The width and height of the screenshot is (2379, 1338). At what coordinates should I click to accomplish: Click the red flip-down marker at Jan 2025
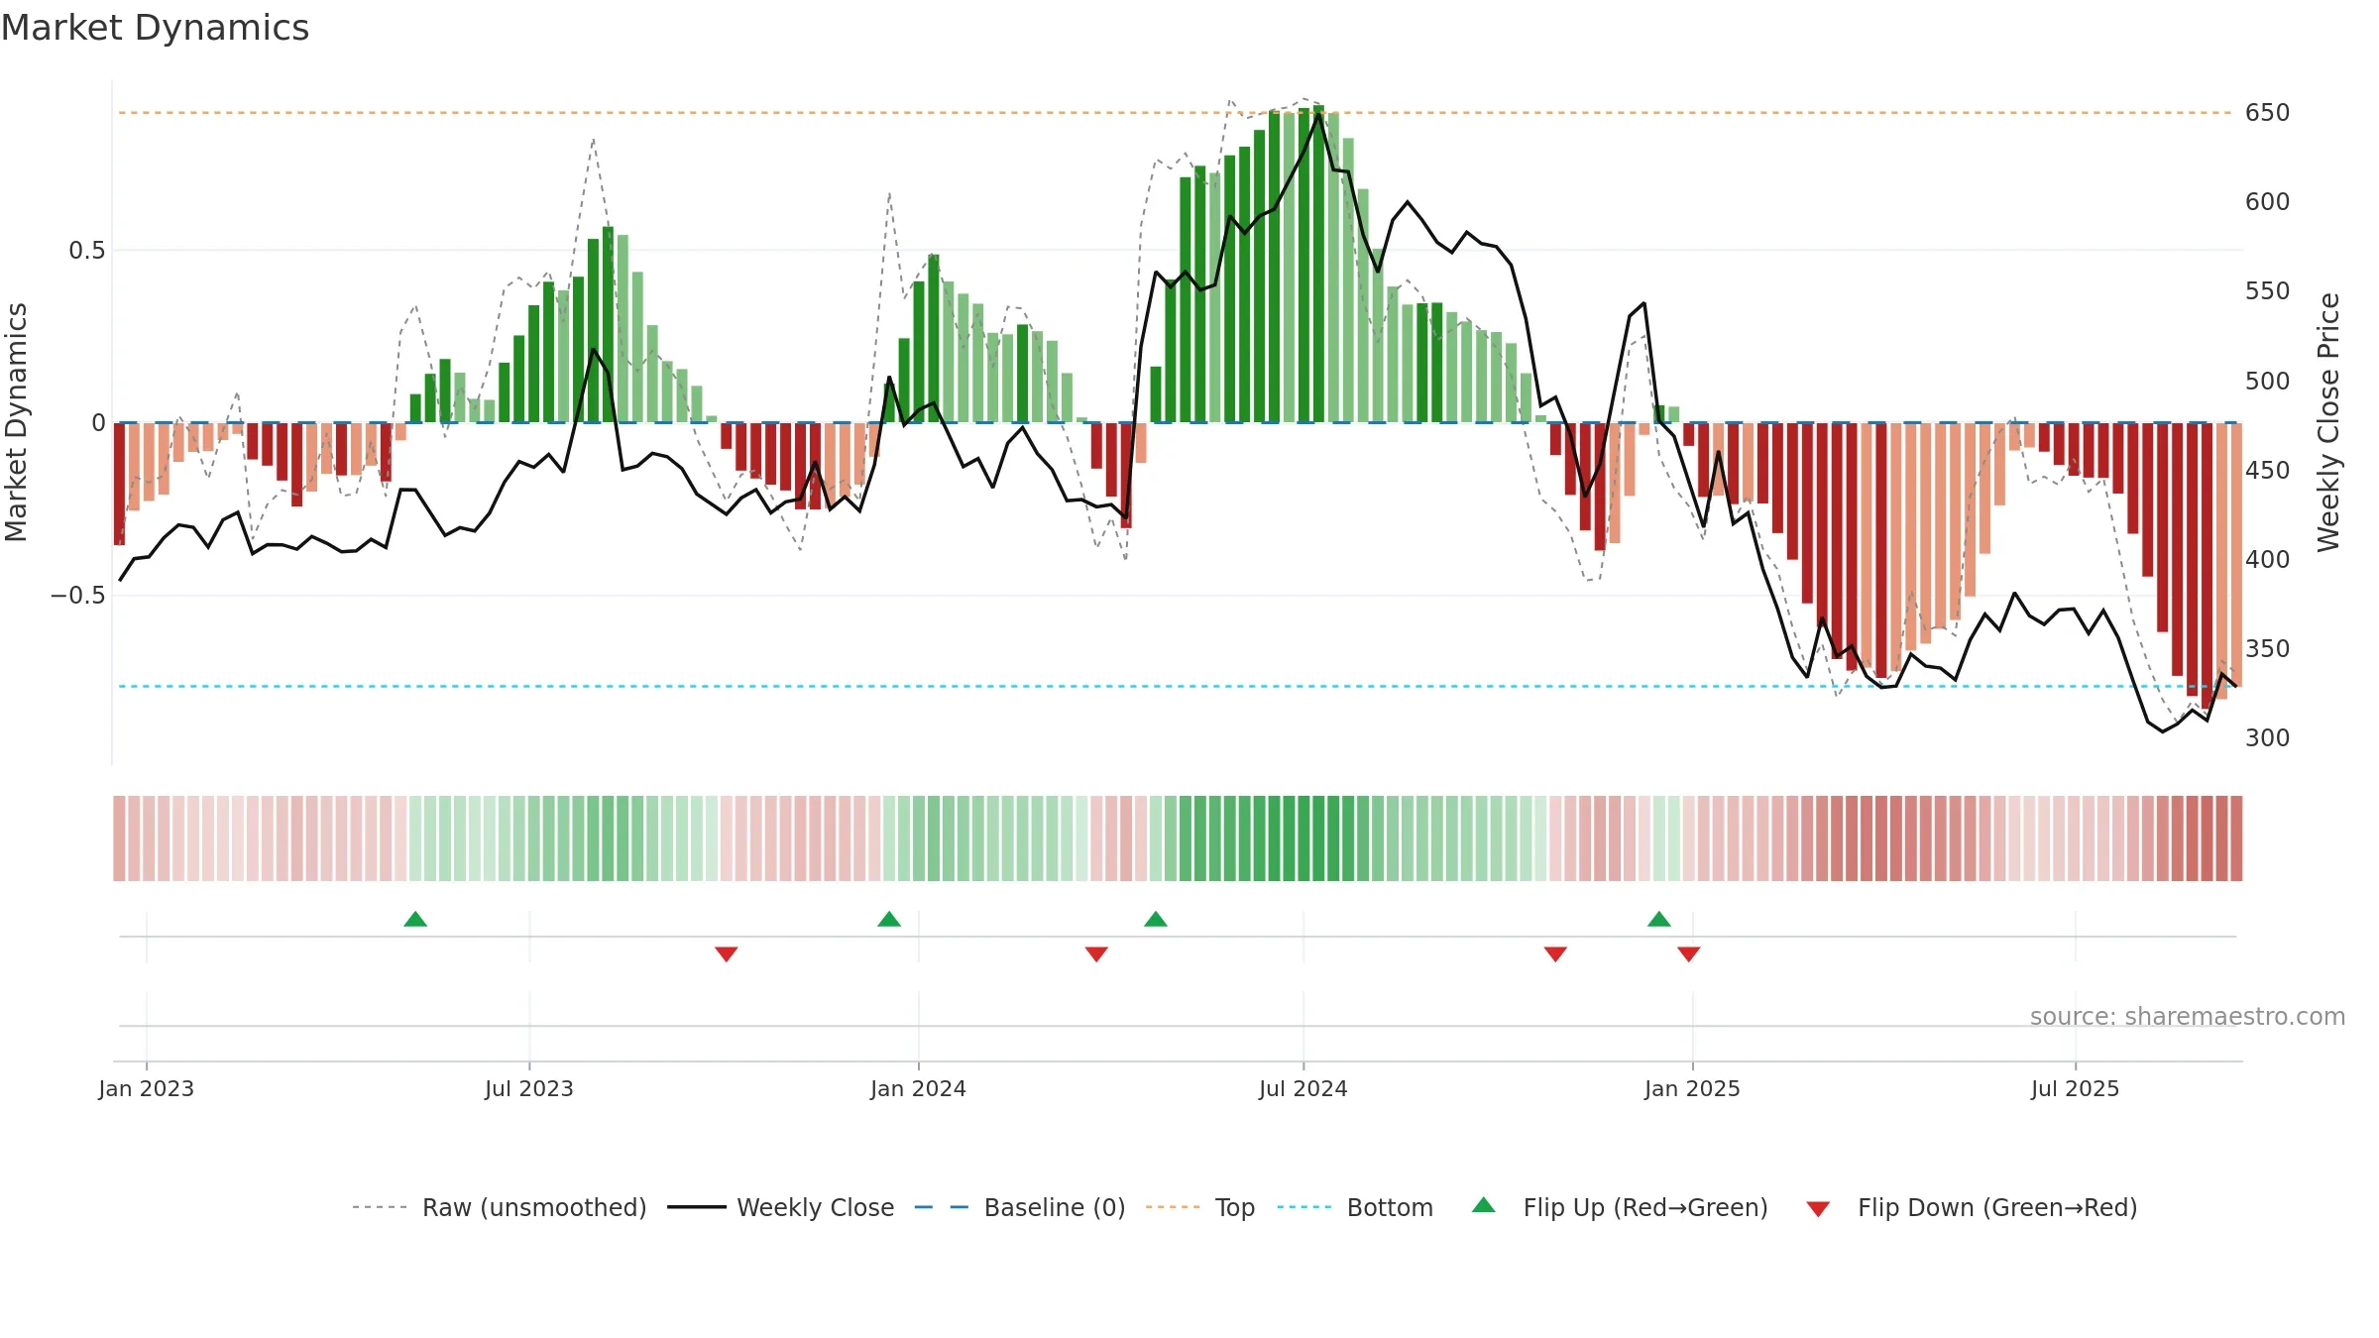pos(1689,953)
